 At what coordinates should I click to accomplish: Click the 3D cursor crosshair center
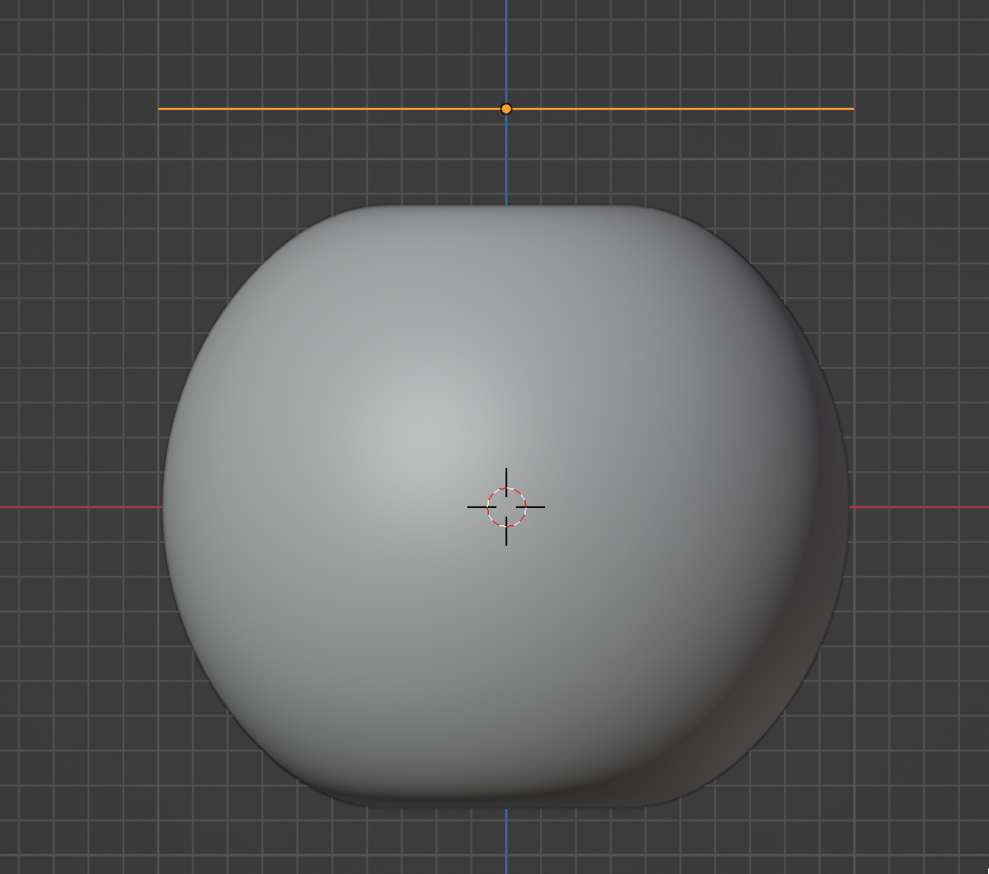(x=506, y=506)
